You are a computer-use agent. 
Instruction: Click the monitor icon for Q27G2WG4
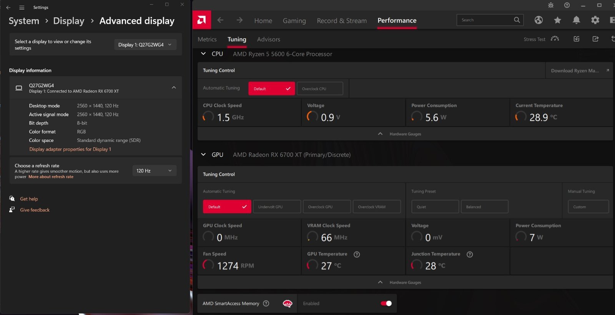tap(19, 88)
